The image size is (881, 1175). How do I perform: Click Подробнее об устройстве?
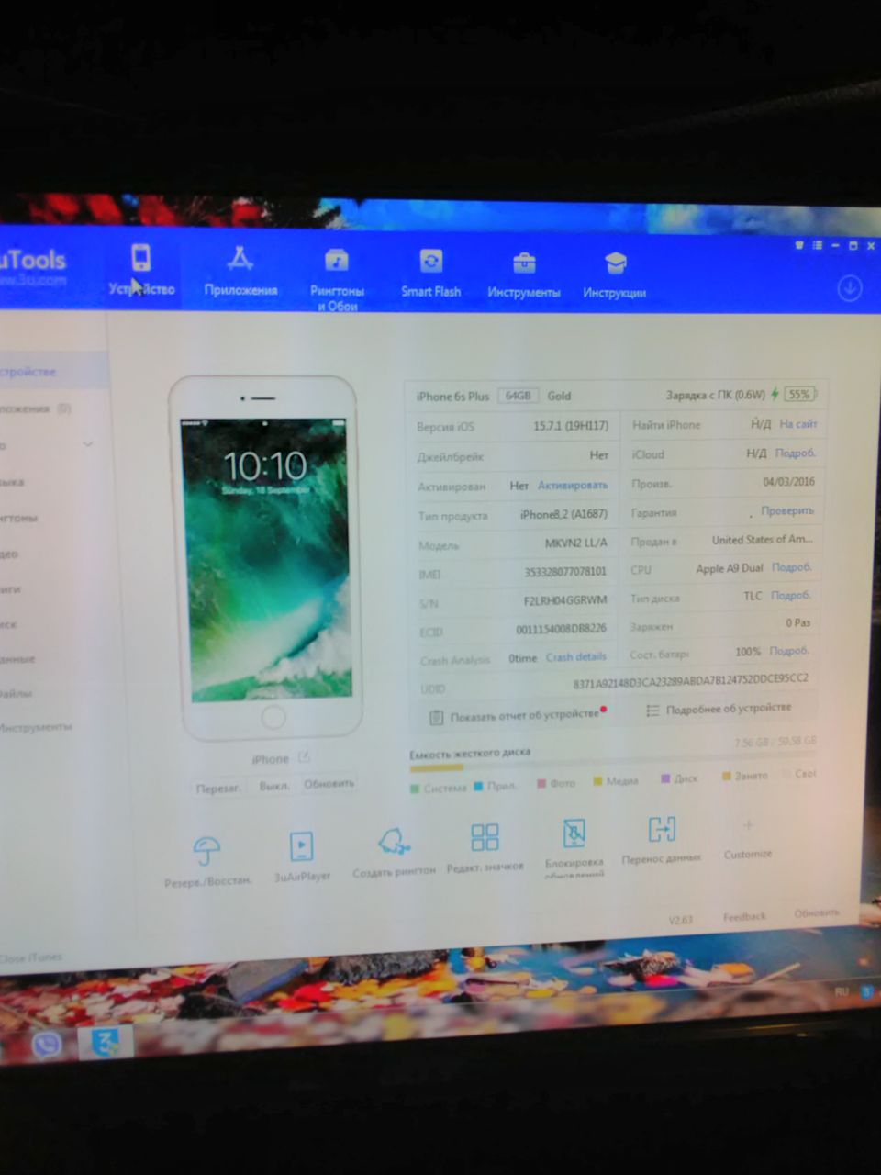[x=719, y=709]
